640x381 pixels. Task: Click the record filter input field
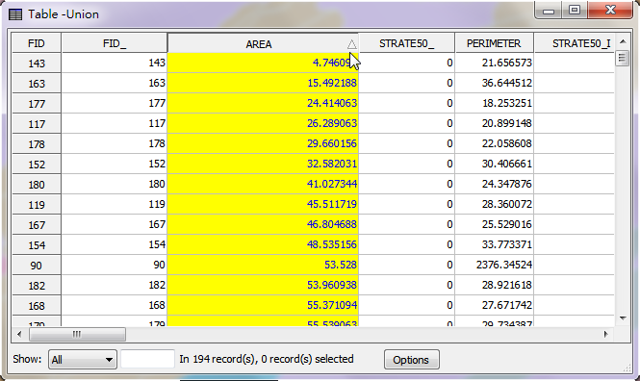click(148, 360)
